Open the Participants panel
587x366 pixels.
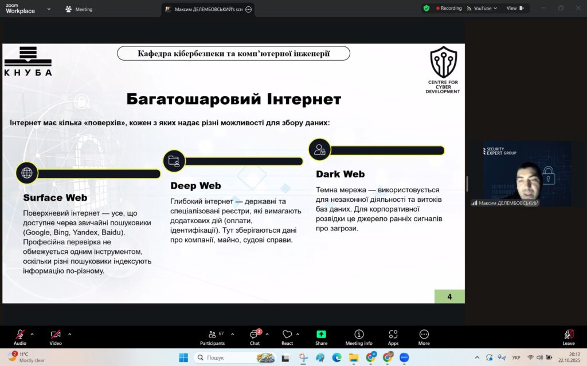coord(212,337)
